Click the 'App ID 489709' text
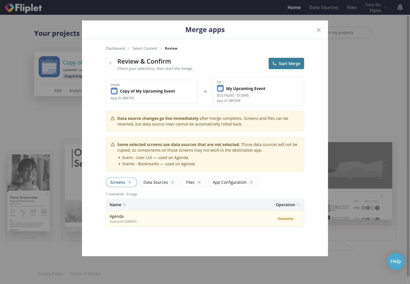Image resolution: width=410 pixels, height=284 pixels. click(122, 98)
